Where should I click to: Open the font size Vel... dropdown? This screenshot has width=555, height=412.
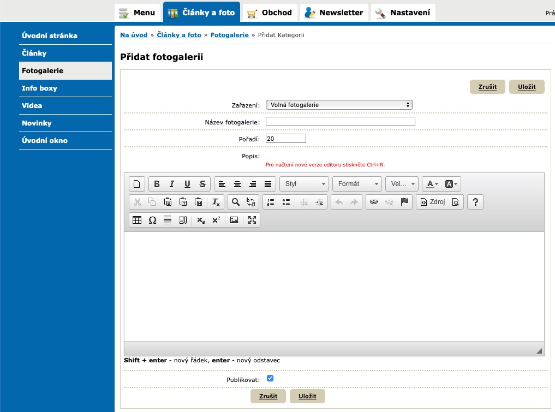click(402, 184)
